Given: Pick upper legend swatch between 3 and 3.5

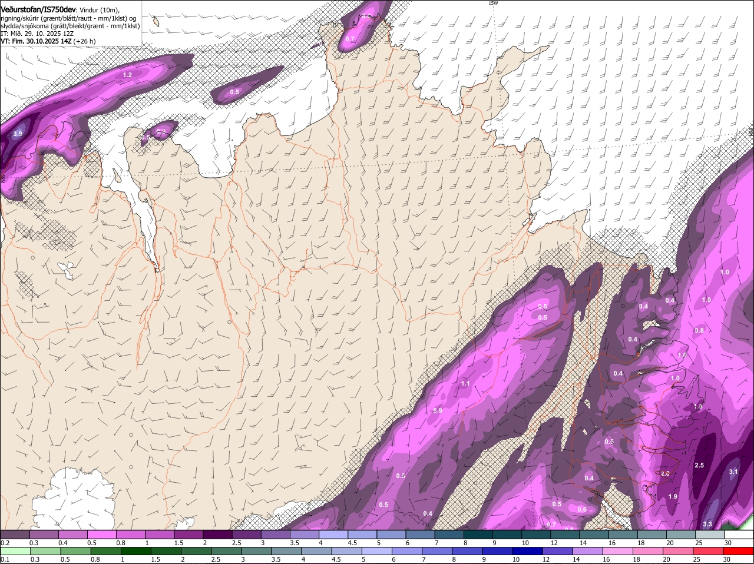Looking at the screenshot, I should tap(275, 535).
